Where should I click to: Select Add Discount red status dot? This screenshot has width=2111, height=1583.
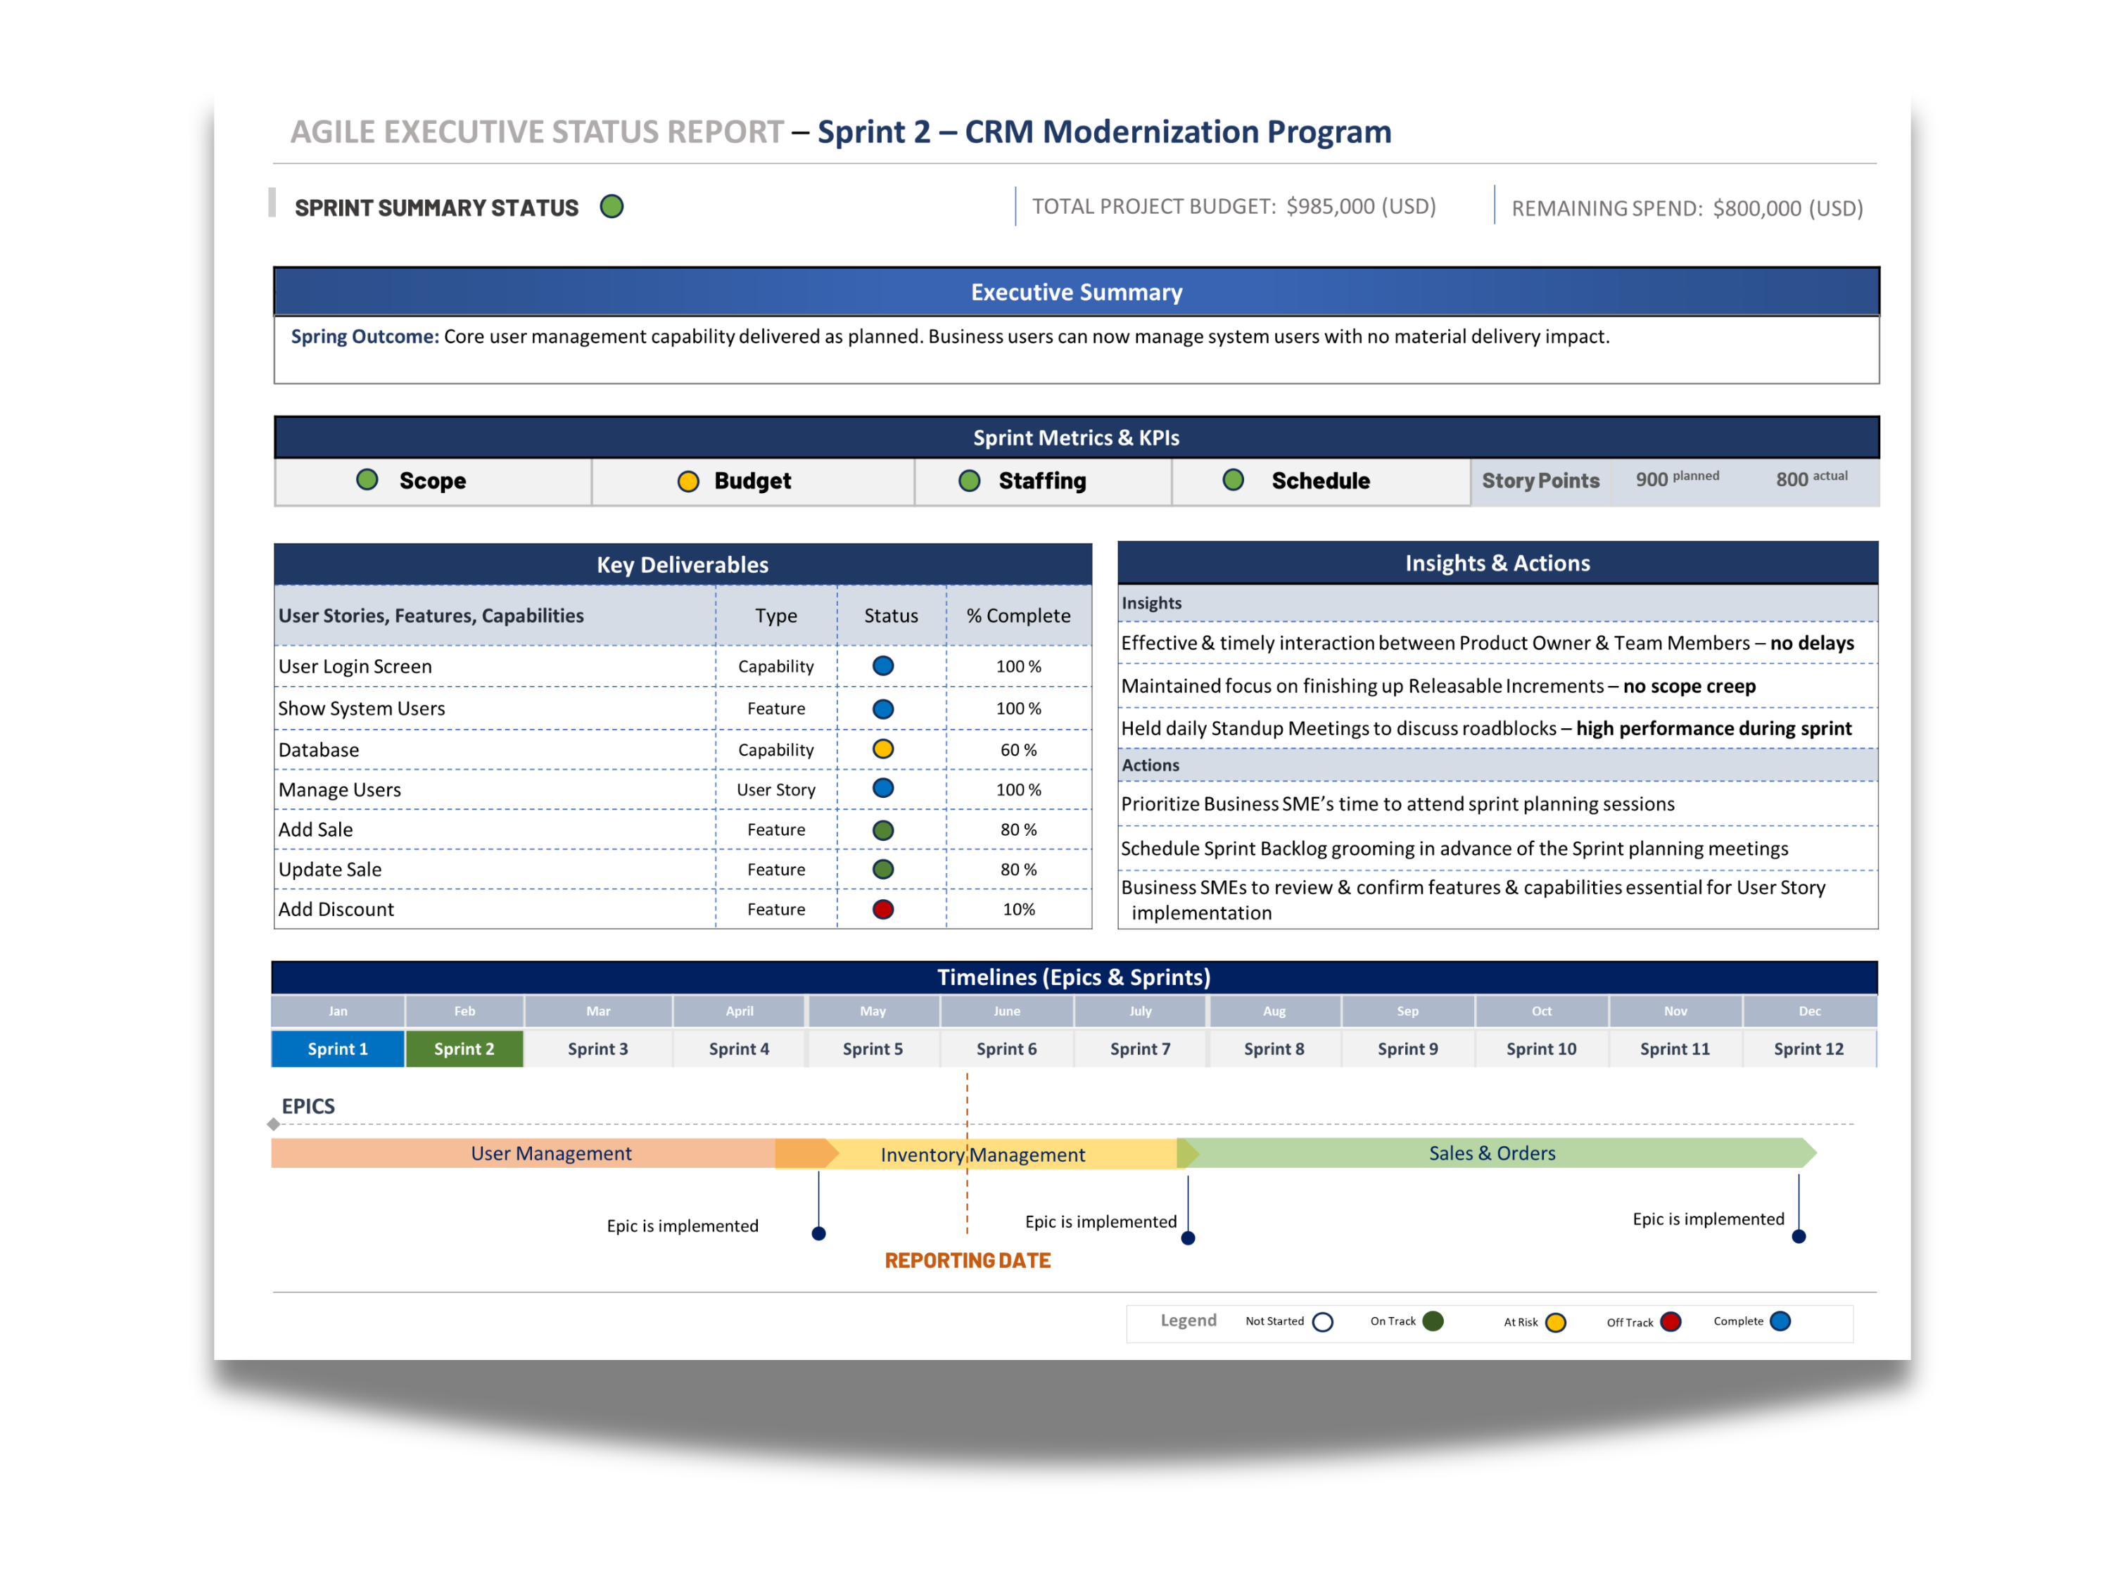(x=884, y=909)
